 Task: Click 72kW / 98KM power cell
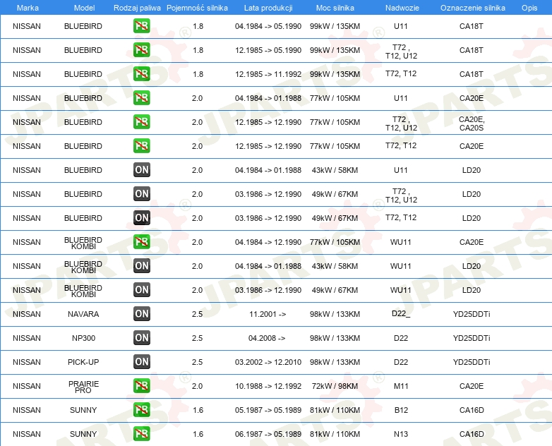click(335, 386)
